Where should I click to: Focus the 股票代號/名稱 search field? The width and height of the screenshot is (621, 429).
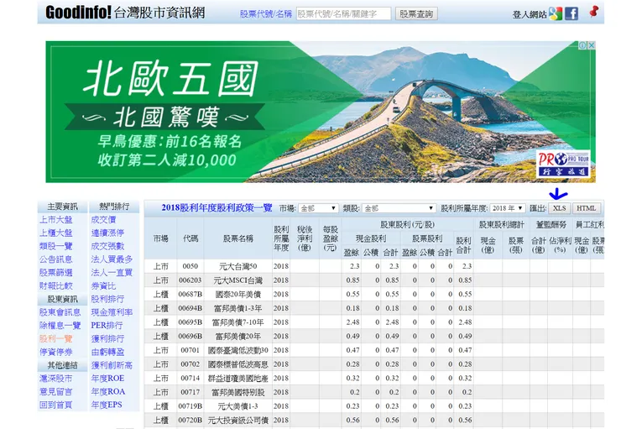coord(343,14)
